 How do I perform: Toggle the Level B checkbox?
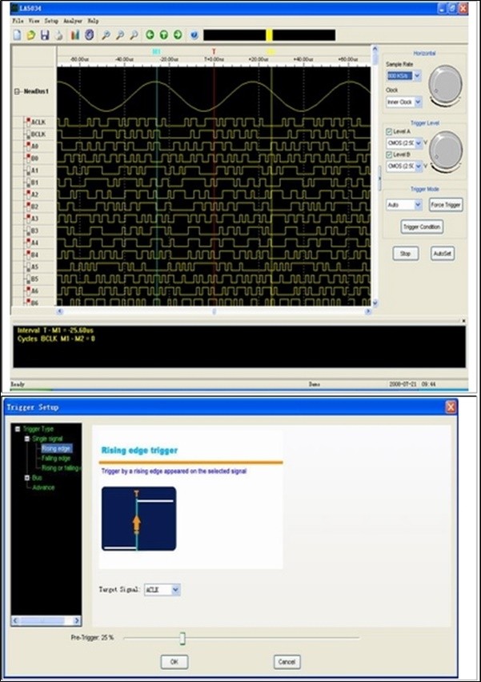(x=390, y=154)
